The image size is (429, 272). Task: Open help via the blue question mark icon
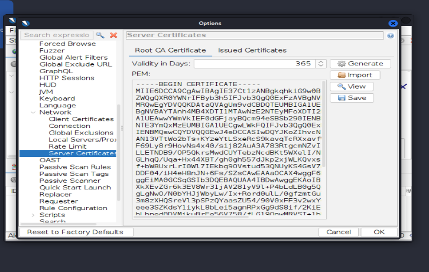(391, 35)
